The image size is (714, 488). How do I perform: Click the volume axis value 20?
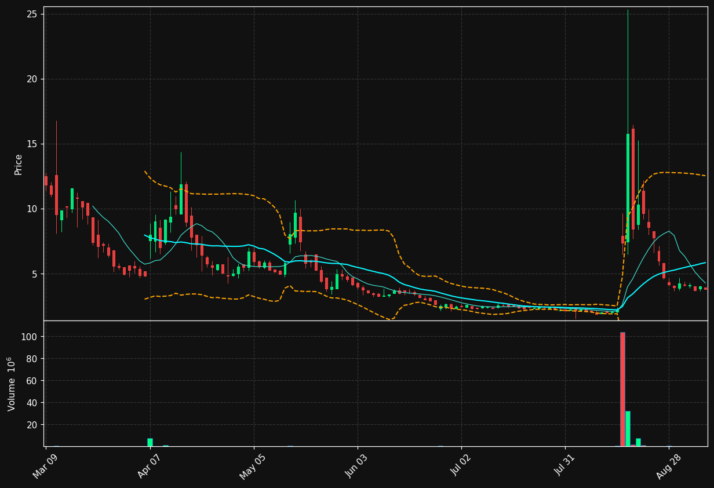32,425
